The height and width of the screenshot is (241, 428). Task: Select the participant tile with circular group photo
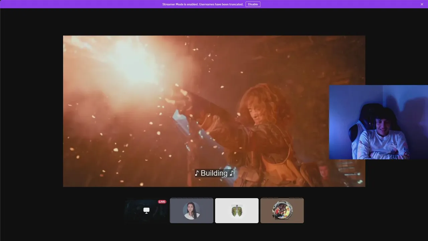click(x=282, y=211)
